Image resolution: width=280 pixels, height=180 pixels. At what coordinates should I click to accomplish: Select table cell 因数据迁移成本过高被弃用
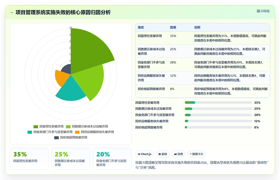[x=151, y=51]
